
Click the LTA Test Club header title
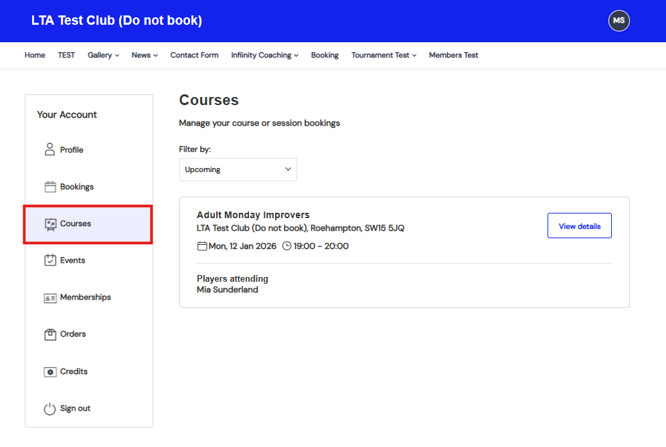[x=116, y=21]
